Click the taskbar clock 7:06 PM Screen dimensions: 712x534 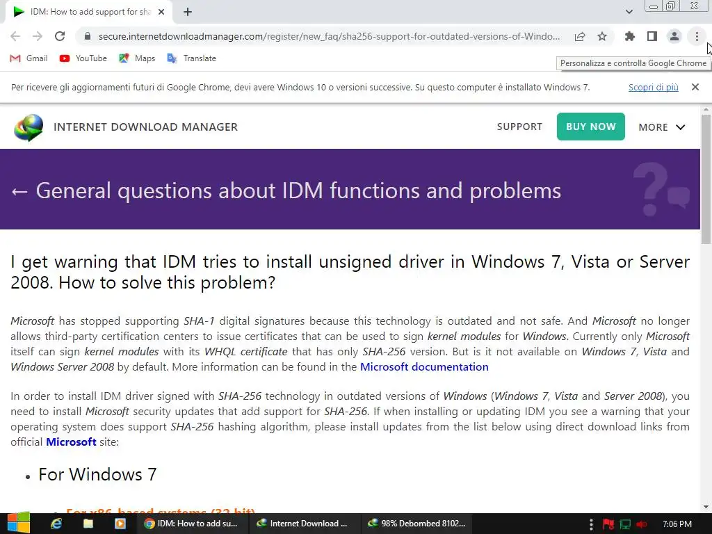coord(677,524)
